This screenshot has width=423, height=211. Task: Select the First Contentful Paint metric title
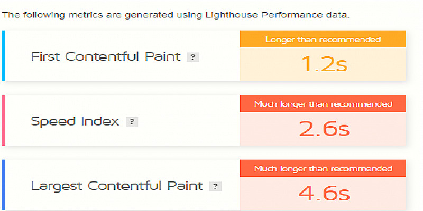(106, 56)
